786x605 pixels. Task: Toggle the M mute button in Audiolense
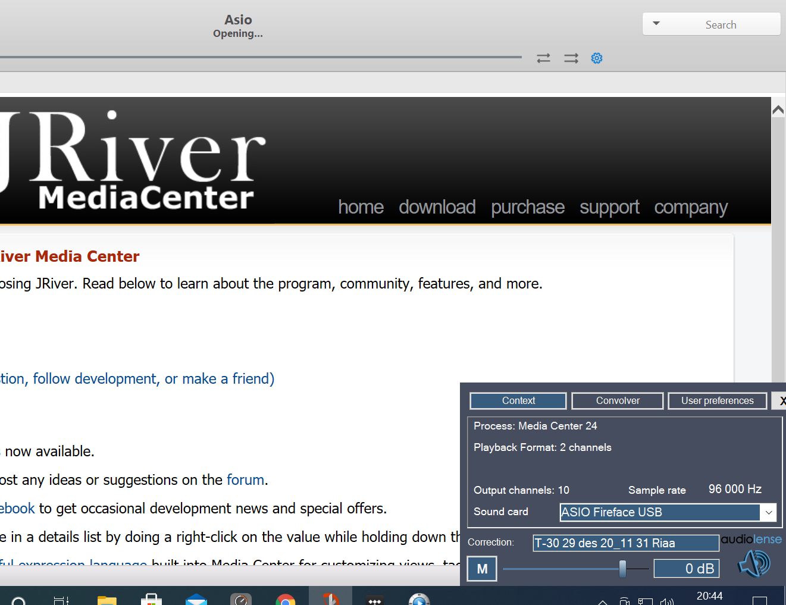(482, 569)
